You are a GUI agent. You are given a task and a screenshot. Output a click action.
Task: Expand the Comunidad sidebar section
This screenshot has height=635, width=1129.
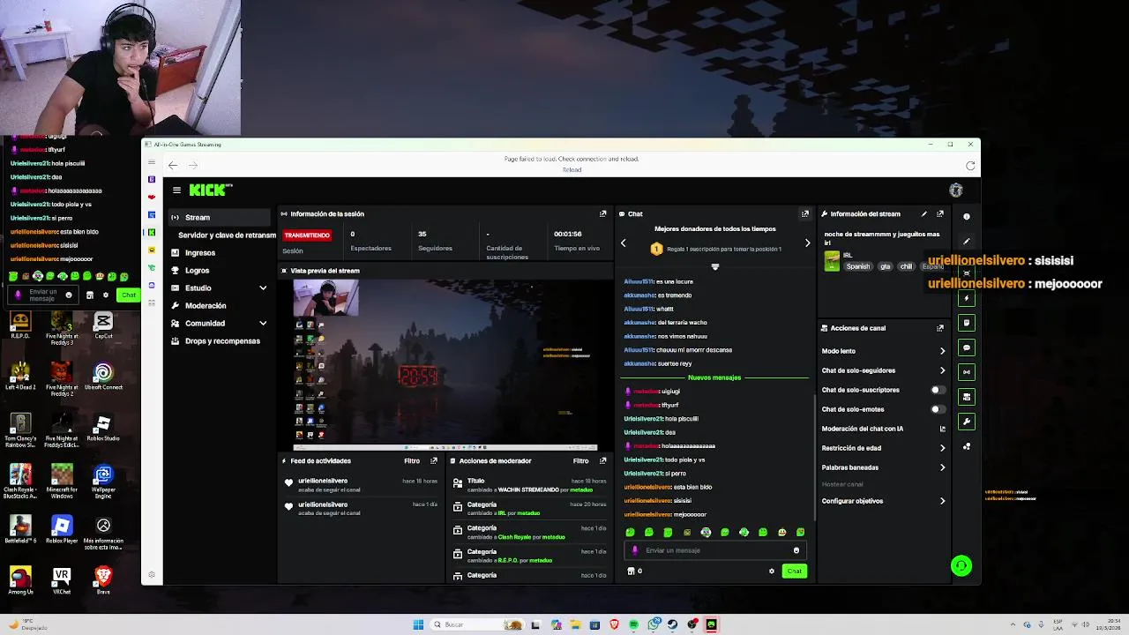click(262, 323)
